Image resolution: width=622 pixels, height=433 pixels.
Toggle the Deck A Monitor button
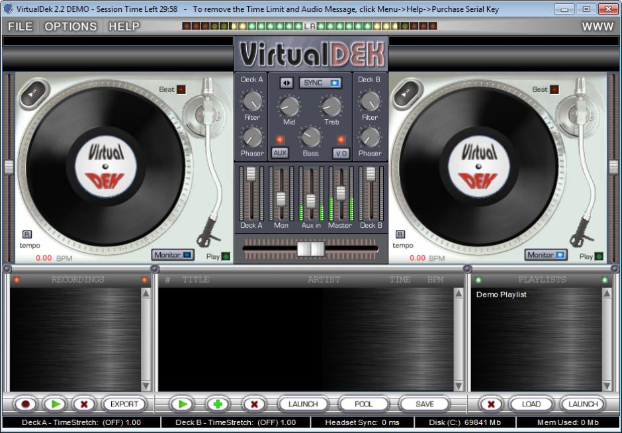173,255
